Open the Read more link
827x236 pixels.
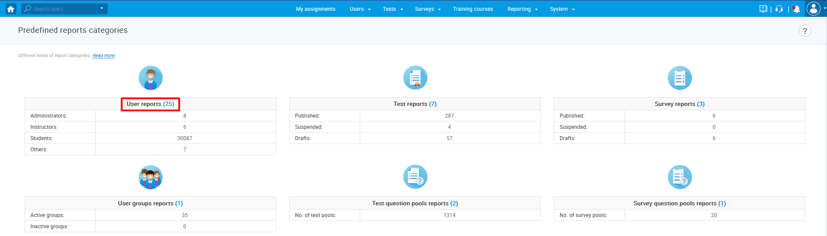click(x=104, y=56)
